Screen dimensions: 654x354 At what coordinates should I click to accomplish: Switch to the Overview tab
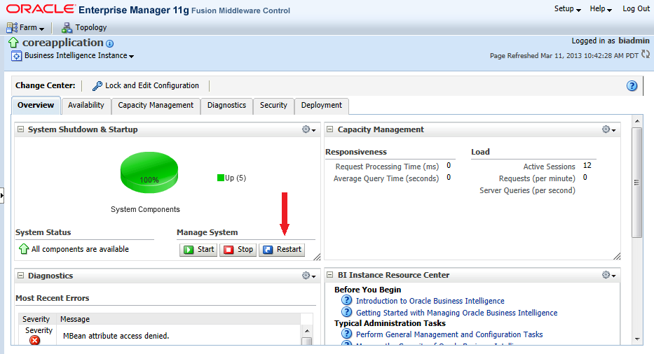coord(36,106)
